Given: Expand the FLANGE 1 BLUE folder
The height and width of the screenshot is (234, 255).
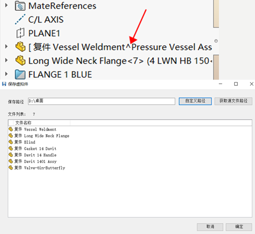Looking at the screenshot, I should [x=6, y=74].
